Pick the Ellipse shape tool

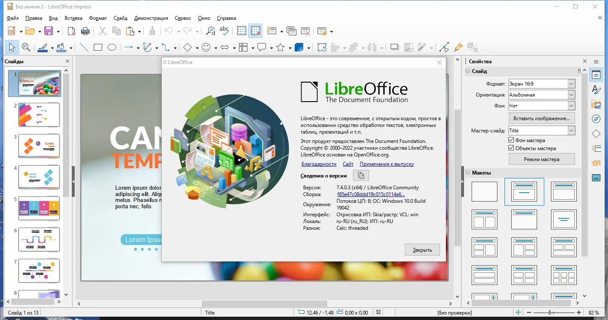pyautogui.click(x=111, y=47)
